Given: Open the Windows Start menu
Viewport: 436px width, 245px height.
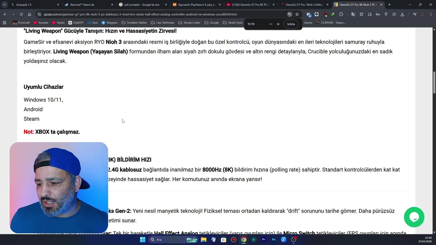Looking at the screenshot, I should [x=143, y=240].
